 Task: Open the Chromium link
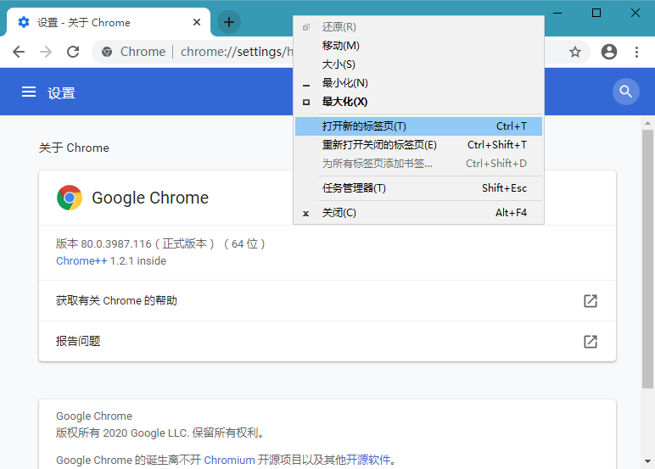pos(229,461)
